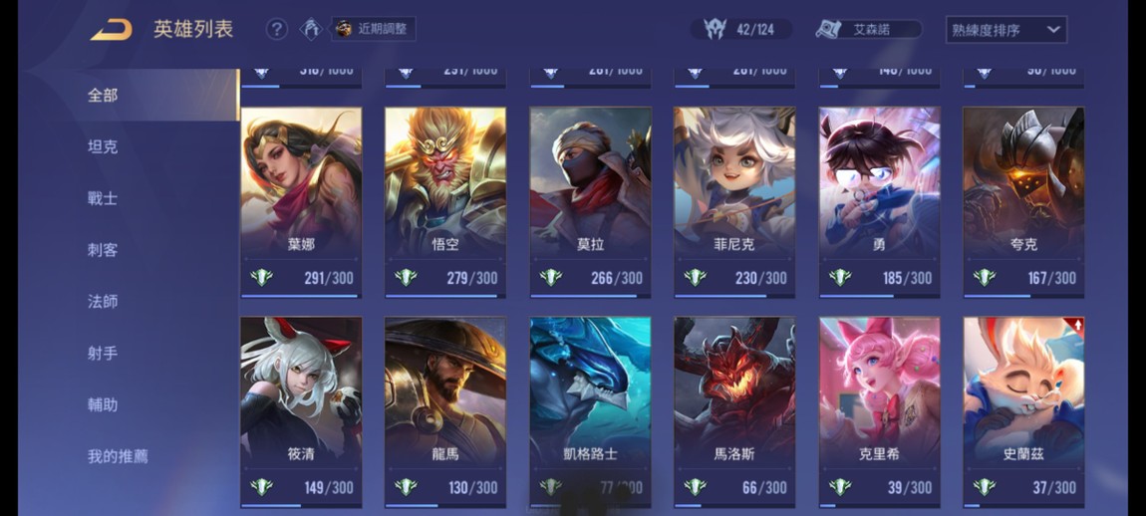Expand the 熟練度排序 sort dropdown
1146x516 pixels.
click(x=1005, y=30)
